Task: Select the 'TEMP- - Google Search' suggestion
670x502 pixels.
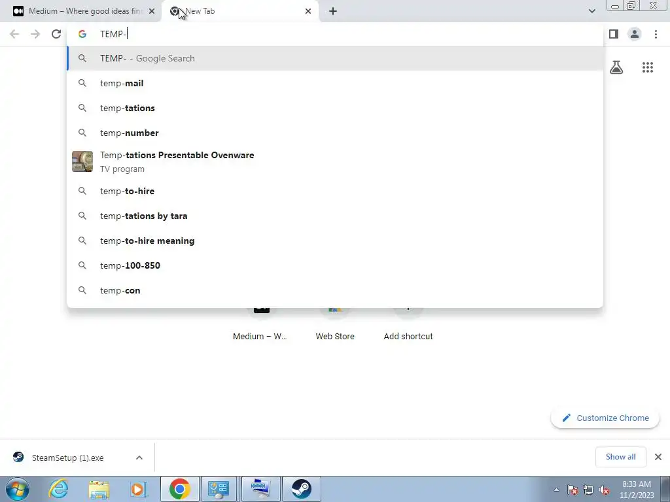Action: (335, 58)
